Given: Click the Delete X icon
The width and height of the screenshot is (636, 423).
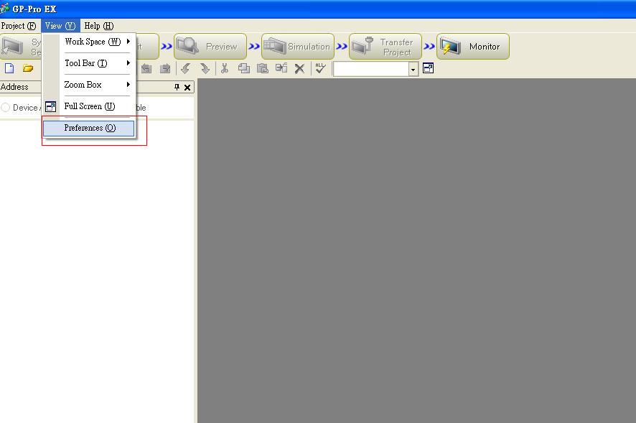Looking at the screenshot, I should pos(300,69).
